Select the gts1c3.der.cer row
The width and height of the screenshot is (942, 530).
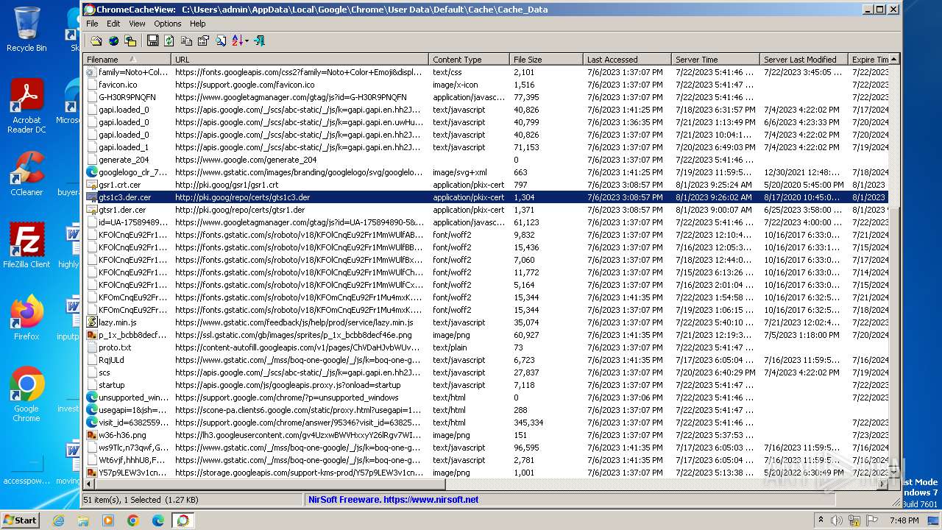point(486,197)
